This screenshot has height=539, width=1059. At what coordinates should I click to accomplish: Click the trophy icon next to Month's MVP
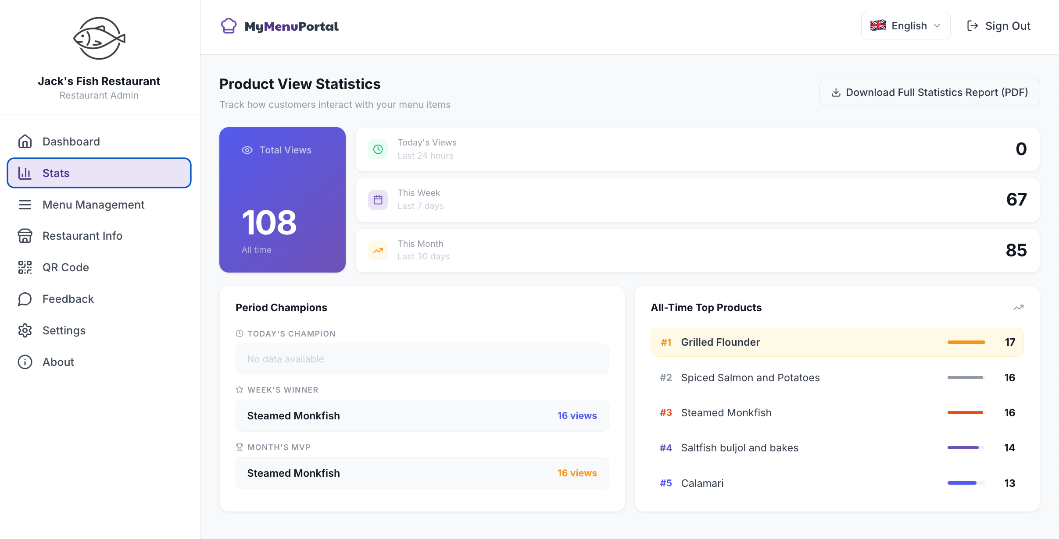click(240, 447)
